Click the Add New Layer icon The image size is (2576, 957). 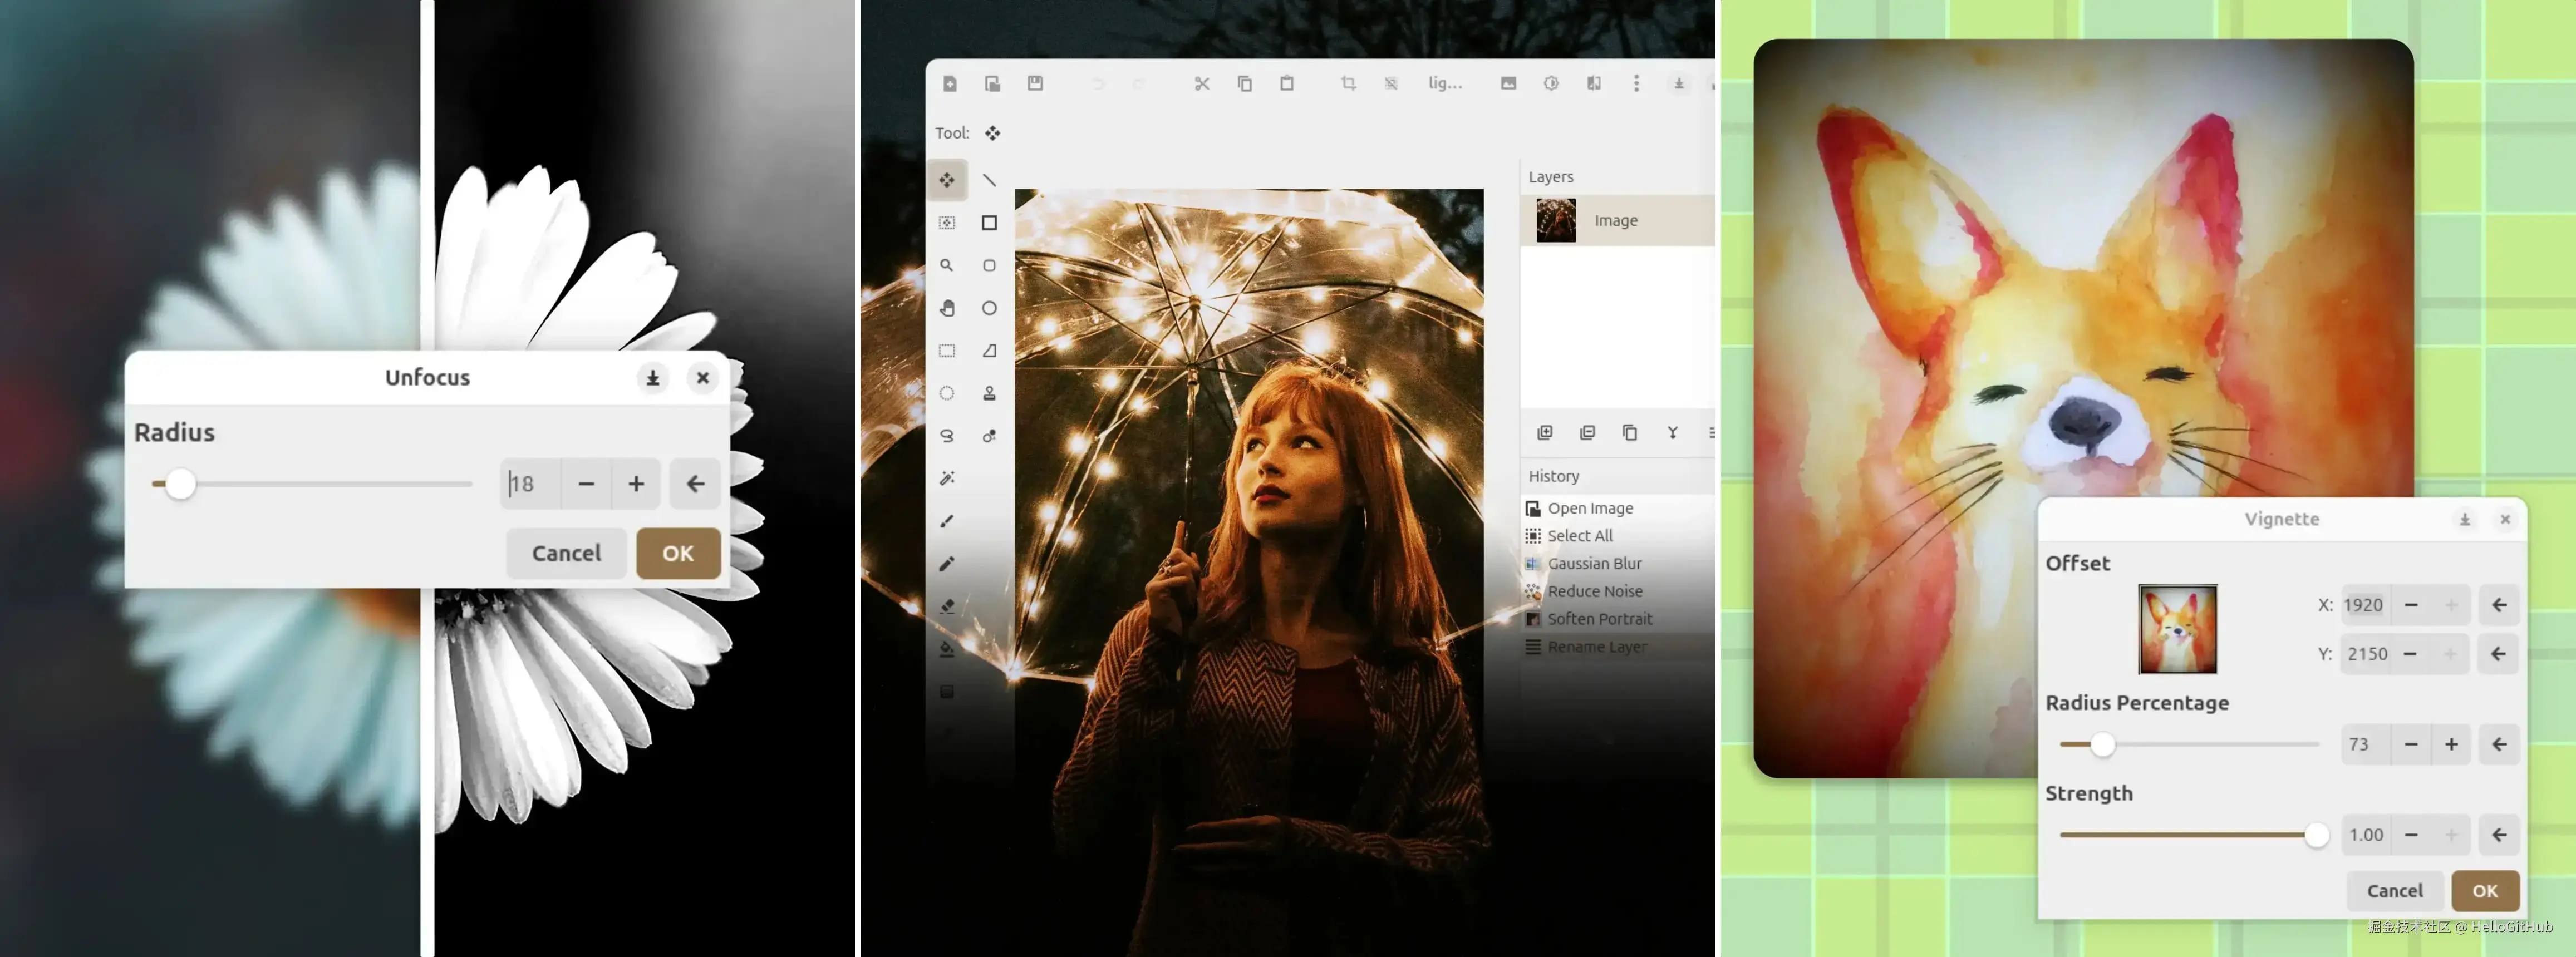pos(1544,433)
